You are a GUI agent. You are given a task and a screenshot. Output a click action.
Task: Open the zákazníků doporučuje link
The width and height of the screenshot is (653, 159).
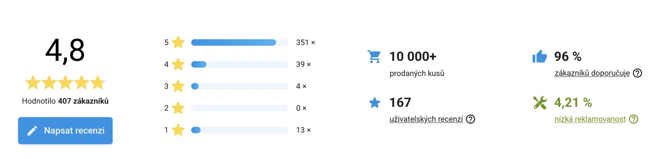click(592, 73)
